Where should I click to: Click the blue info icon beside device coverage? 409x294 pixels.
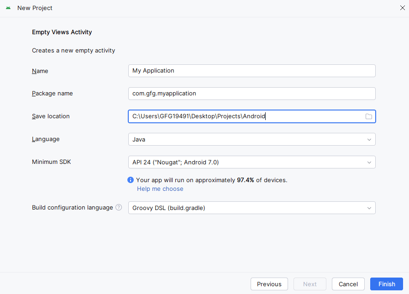tap(131, 180)
